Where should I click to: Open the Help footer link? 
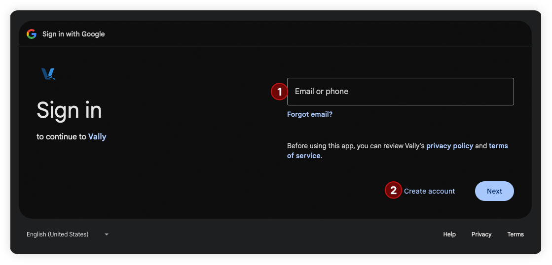click(449, 234)
